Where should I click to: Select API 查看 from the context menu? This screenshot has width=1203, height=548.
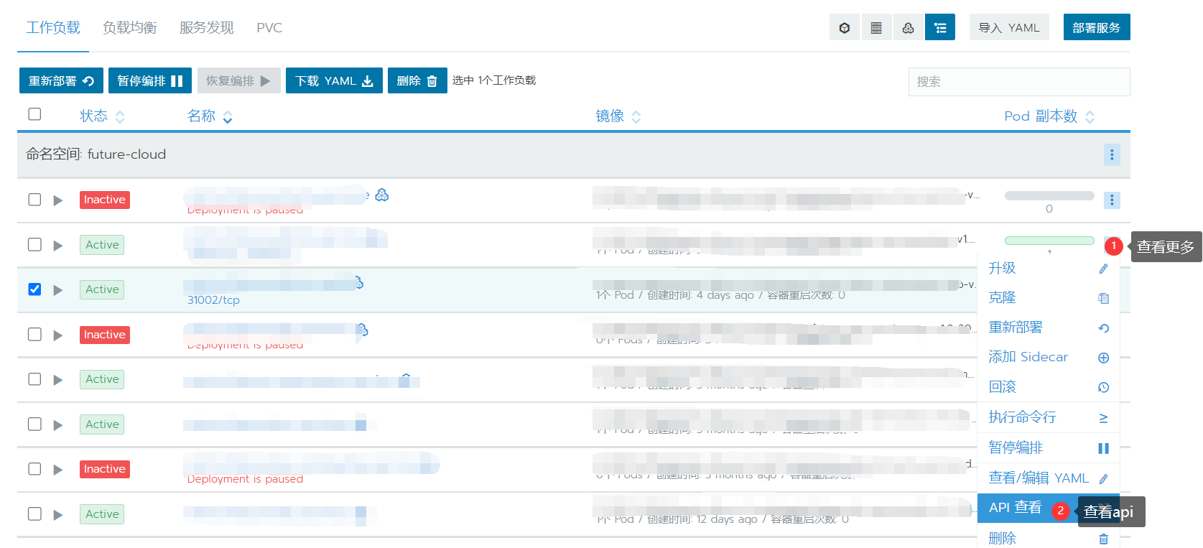[x=1014, y=508]
